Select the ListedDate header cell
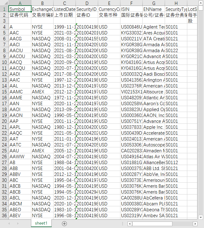 65,9
